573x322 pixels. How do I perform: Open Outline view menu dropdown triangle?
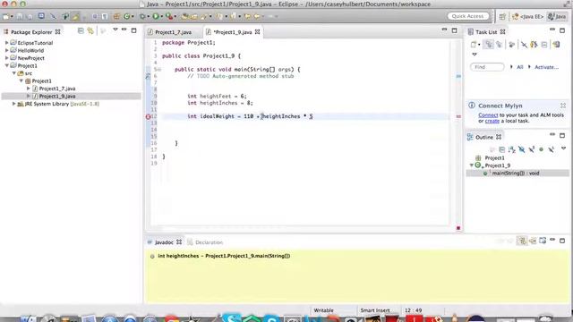click(563, 148)
